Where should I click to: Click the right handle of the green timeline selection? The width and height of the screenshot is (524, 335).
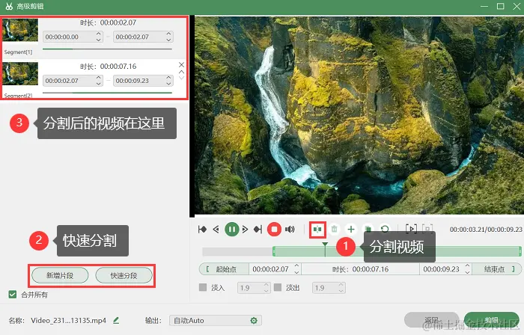click(x=520, y=251)
